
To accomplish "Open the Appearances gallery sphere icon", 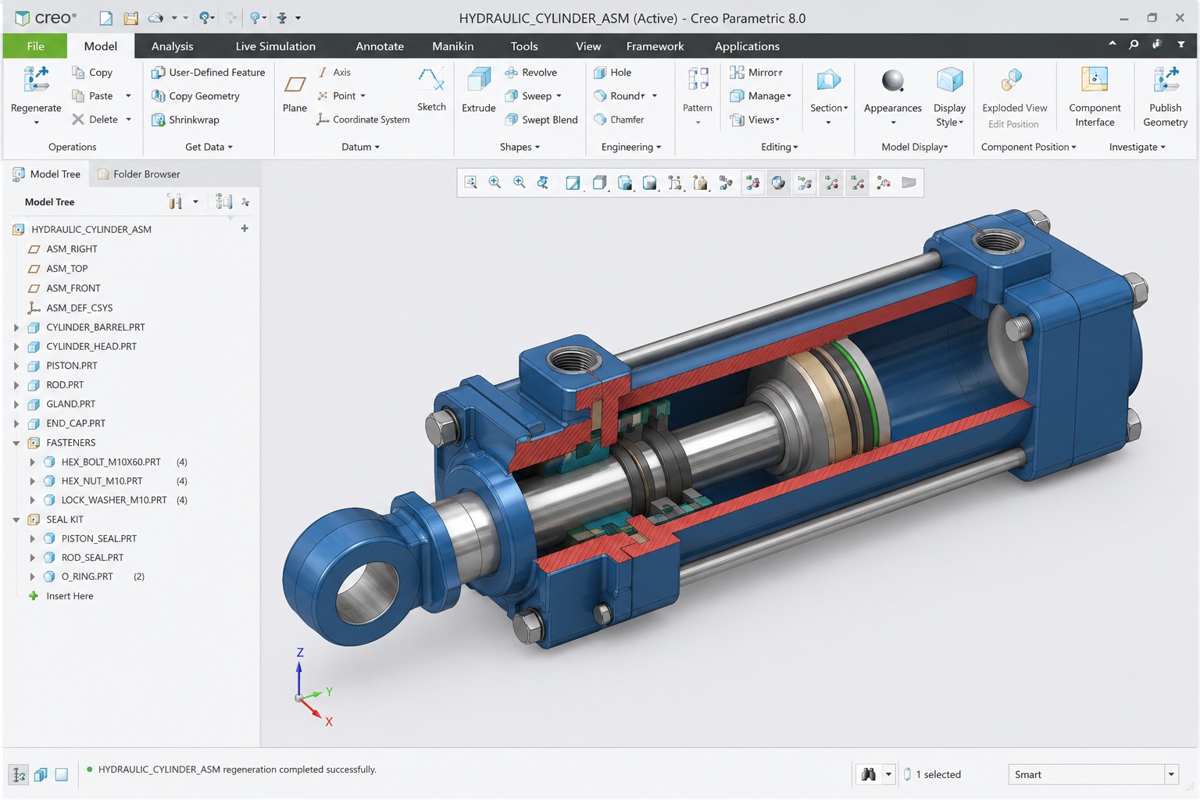I will (x=893, y=80).
